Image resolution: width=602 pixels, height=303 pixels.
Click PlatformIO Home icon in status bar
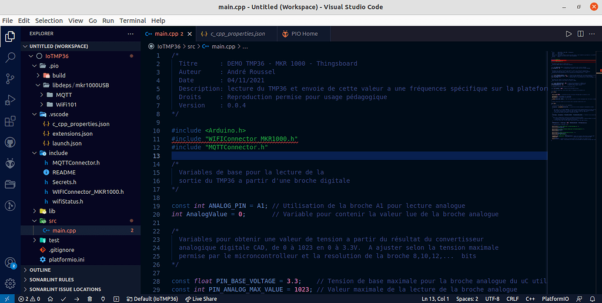coord(52,299)
